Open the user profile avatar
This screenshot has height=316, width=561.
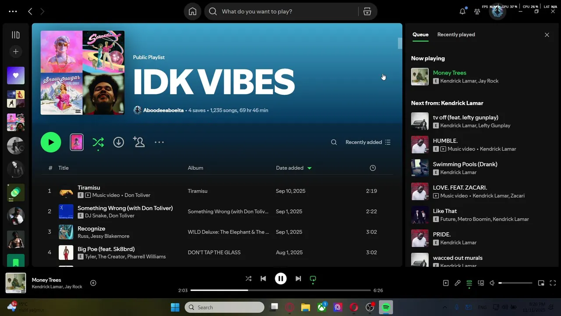pyautogui.click(x=497, y=11)
